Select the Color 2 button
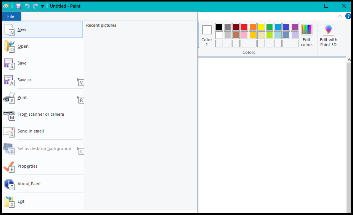353x215 pixels. (x=207, y=36)
